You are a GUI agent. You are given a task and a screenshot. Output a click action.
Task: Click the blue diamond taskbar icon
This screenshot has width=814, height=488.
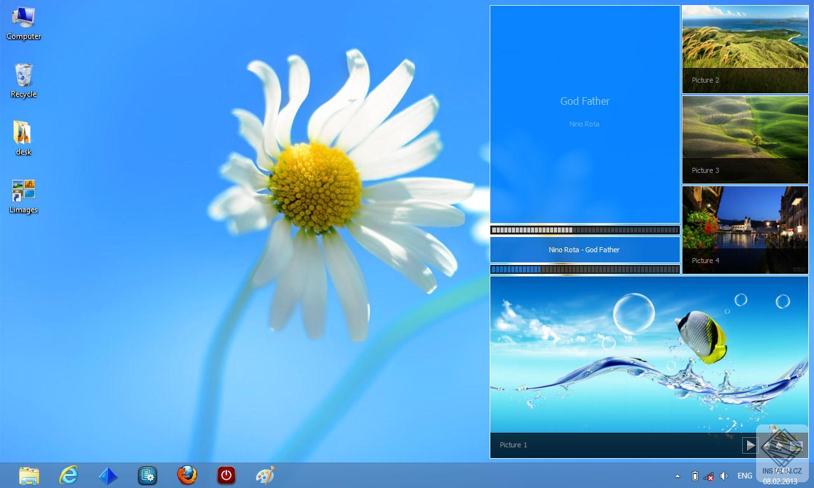point(108,475)
